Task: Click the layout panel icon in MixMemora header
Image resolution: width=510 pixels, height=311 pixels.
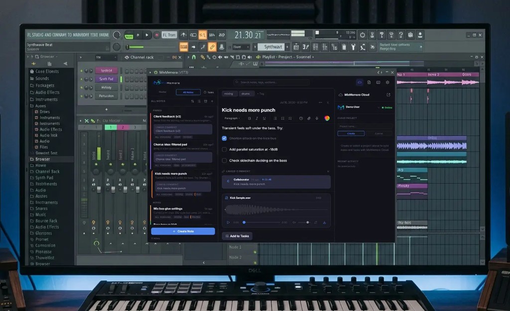Action: pyautogui.click(x=378, y=82)
